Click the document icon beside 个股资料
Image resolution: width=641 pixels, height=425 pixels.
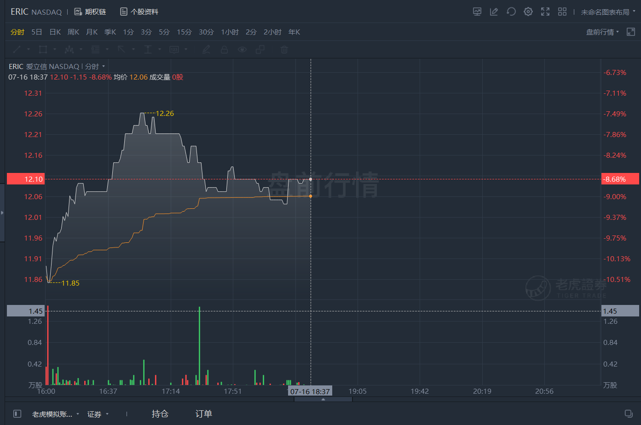pos(124,11)
